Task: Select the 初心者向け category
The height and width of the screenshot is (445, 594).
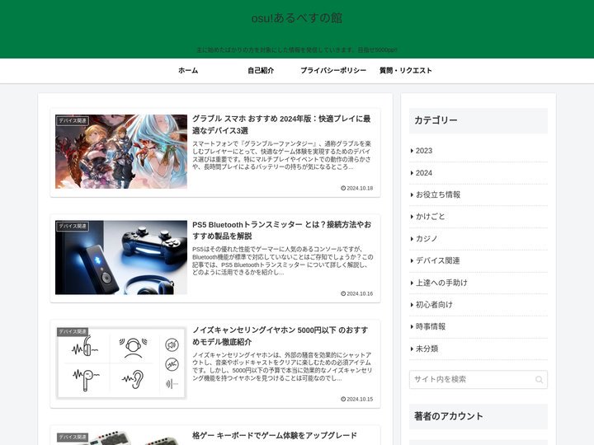Action: coord(478,305)
